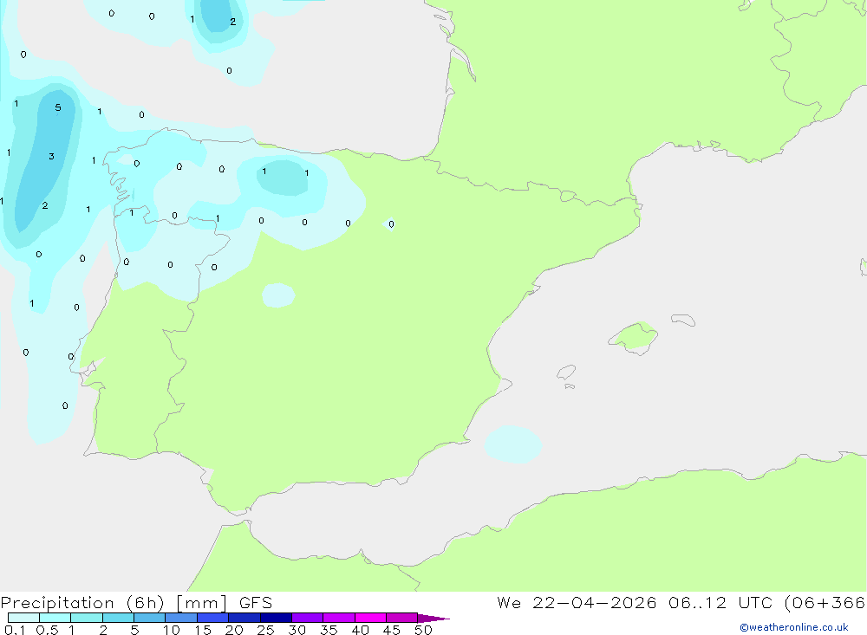Click the 5–10 mm blue legend segment
The width and height of the screenshot is (867, 635).
pyautogui.click(x=150, y=618)
